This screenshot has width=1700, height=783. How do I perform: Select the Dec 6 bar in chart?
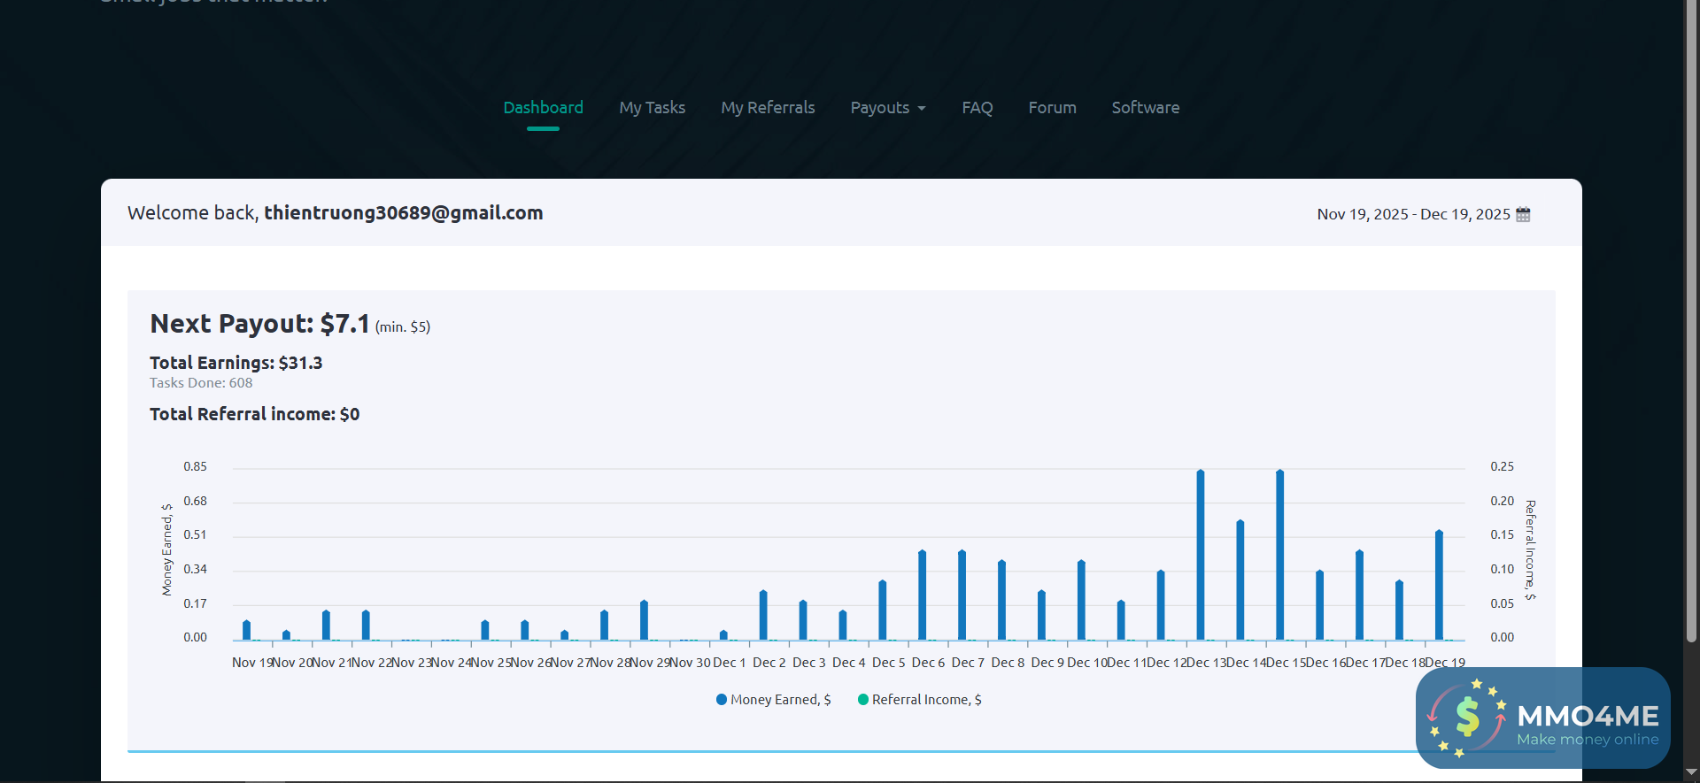pos(922,595)
